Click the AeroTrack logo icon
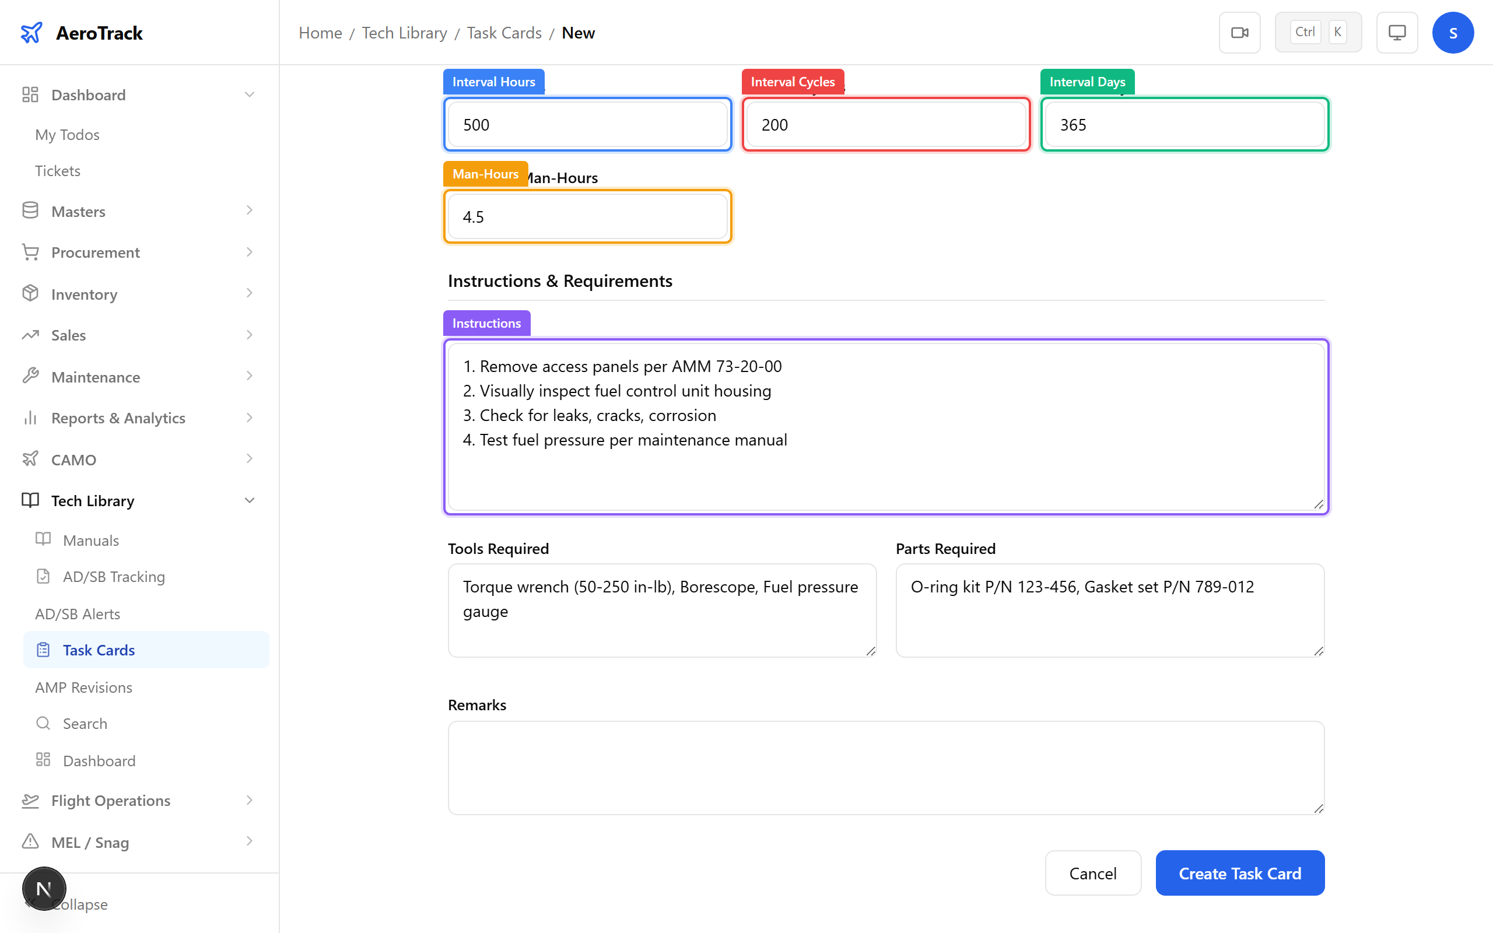 coord(31,32)
